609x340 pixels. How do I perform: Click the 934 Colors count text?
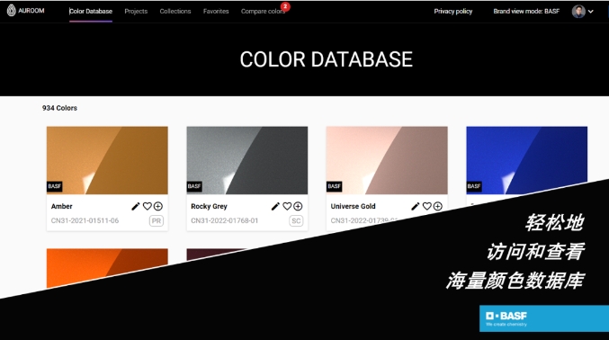click(x=59, y=108)
